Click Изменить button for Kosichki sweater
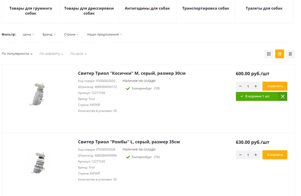 click(275, 86)
